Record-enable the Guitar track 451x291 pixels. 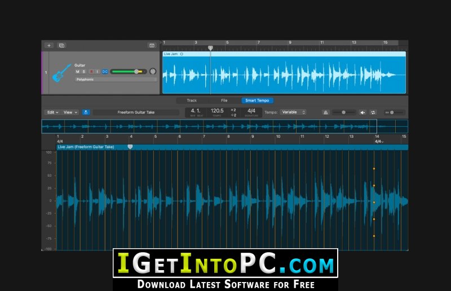click(x=91, y=71)
